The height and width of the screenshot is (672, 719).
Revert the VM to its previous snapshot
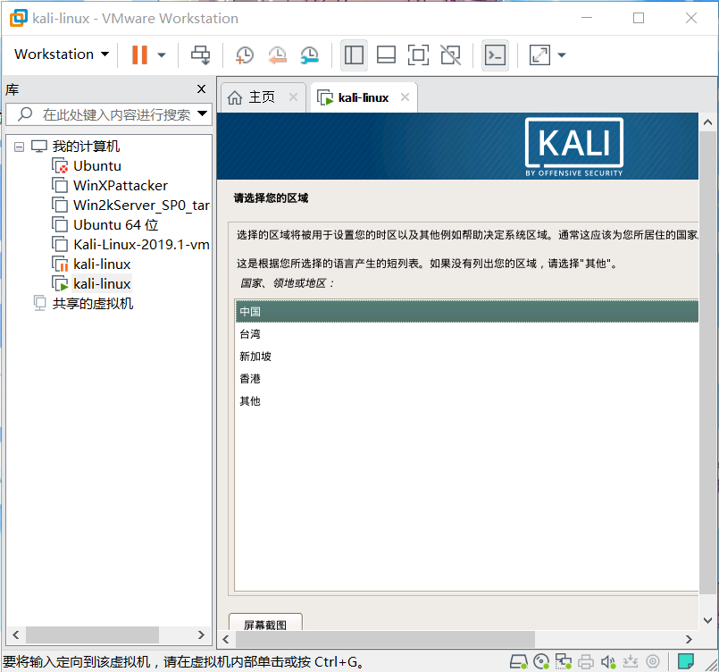[278, 55]
